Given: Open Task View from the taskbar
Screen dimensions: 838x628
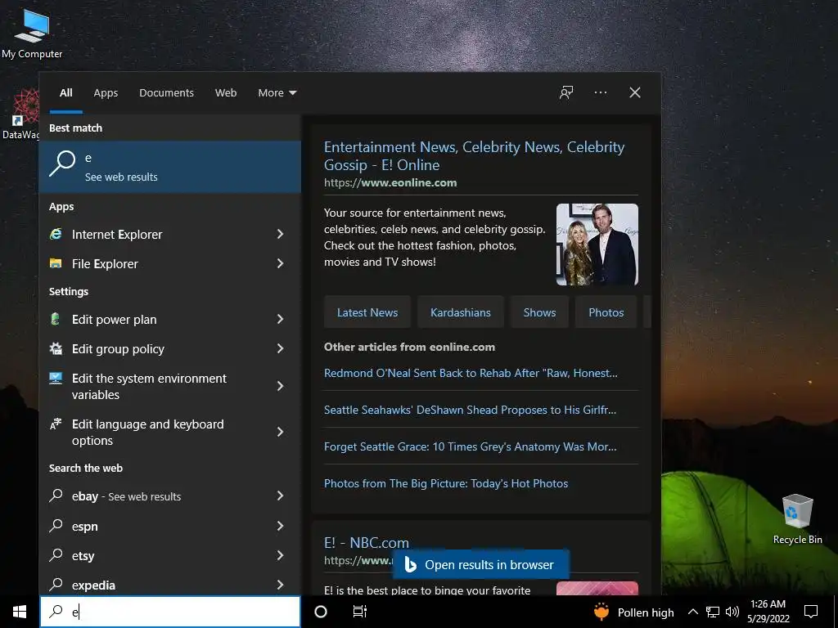Looking at the screenshot, I should (x=360, y=612).
